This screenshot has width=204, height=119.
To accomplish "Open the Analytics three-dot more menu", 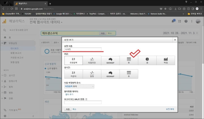I will 192,21.
